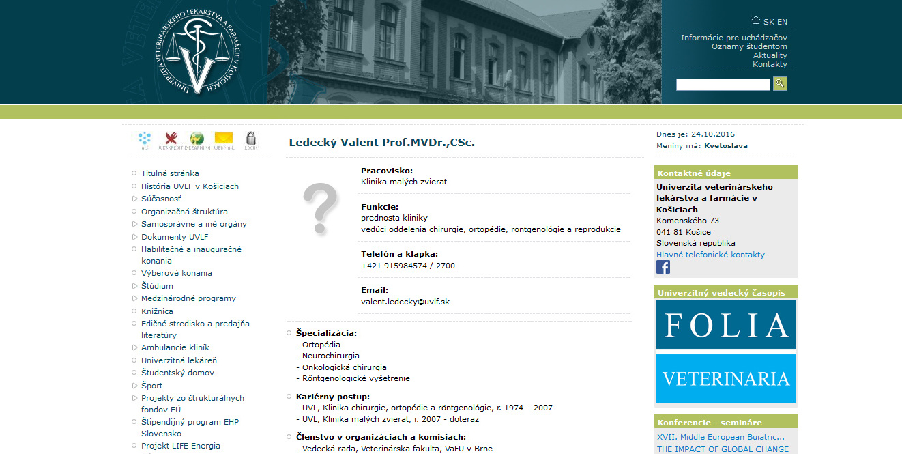
Task: Open the Webmail envelope icon
Action: pyautogui.click(x=224, y=139)
